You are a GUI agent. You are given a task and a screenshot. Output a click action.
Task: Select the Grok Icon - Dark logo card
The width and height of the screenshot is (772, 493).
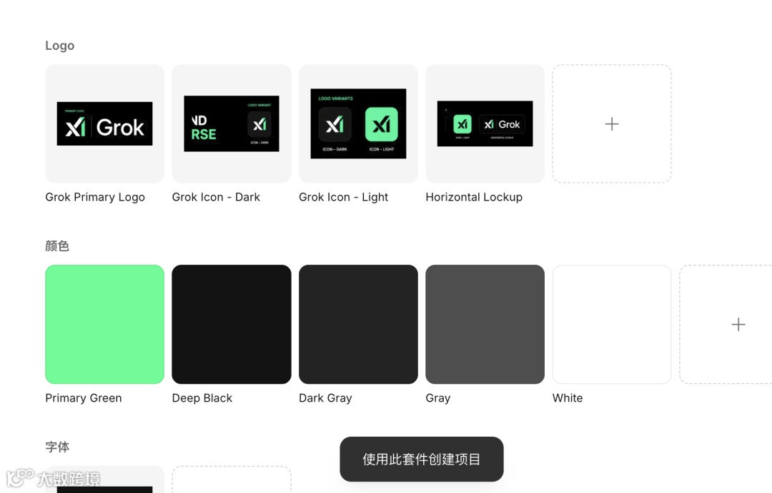pyautogui.click(x=232, y=123)
